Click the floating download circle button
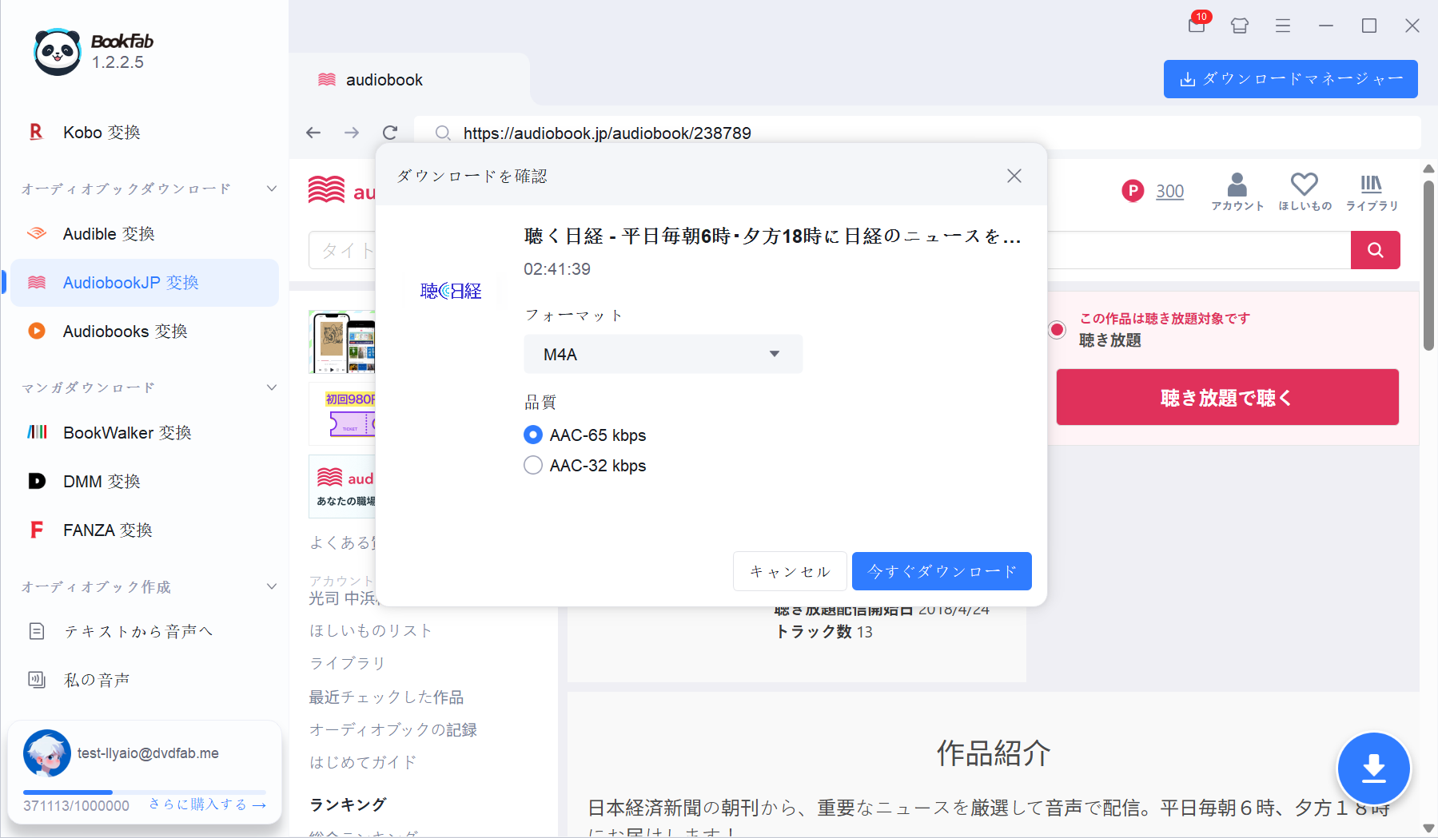Image resolution: width=1438 pixels, height=838 pixels. point(1372,768)
